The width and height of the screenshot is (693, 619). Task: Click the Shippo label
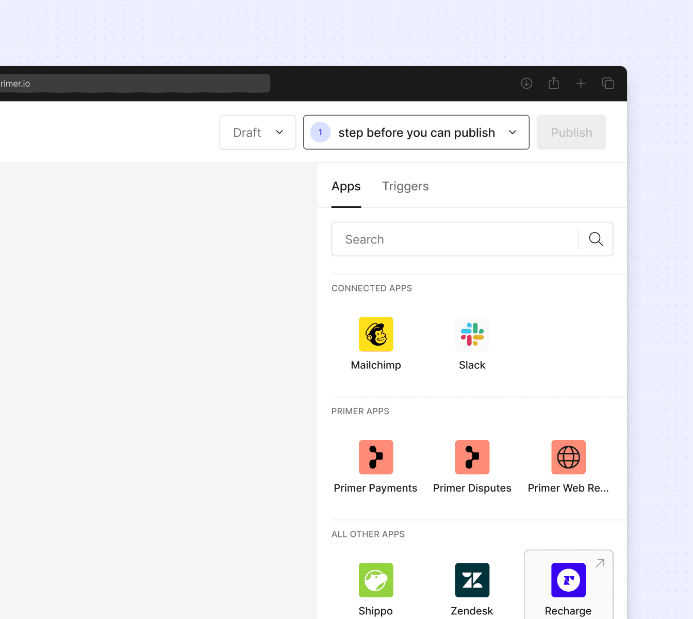point(376,611)
